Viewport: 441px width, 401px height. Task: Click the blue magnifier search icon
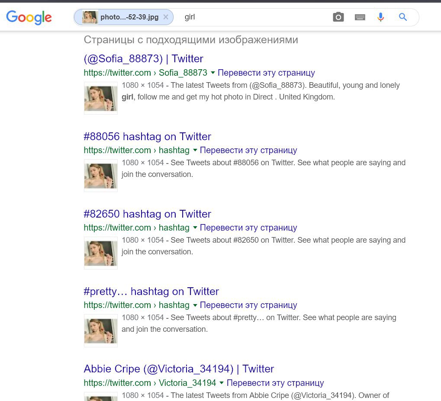tap(403, 17)
